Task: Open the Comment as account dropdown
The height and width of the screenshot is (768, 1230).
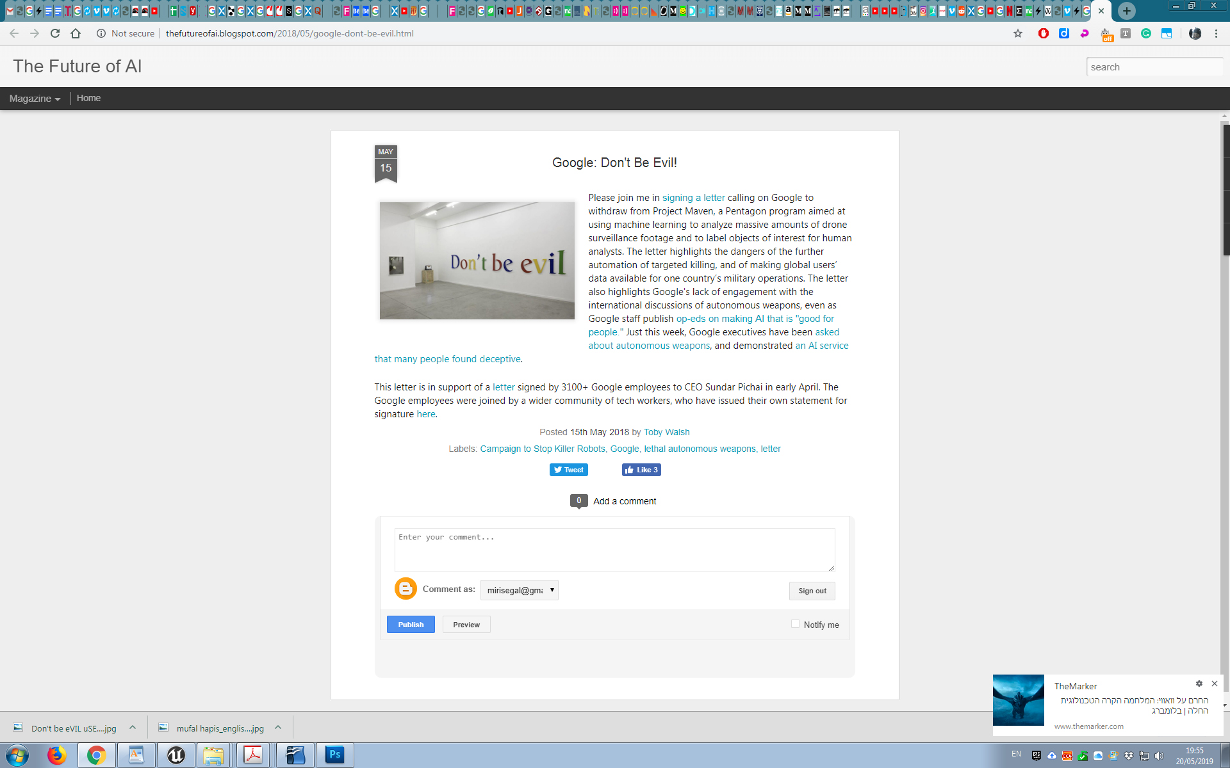Action: (x=519, y=590)
